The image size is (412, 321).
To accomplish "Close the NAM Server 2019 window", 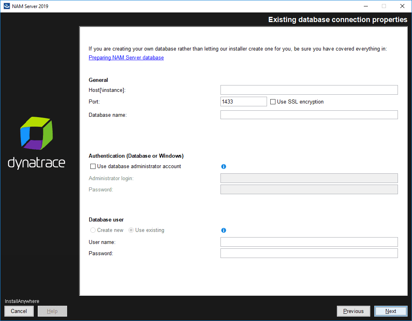I will (x=402, y=6).
